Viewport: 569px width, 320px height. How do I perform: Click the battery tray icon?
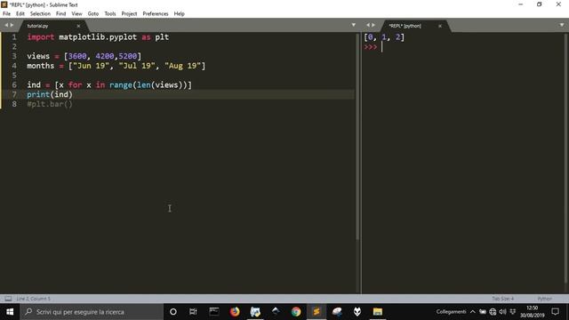(x=483, y=312)
